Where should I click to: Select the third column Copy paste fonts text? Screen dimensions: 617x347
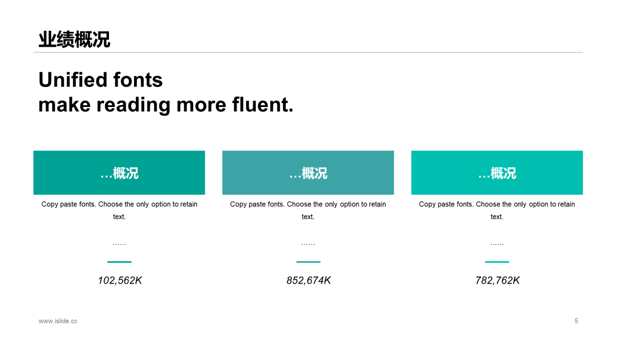pyautogui.click(x=497, y=211)
